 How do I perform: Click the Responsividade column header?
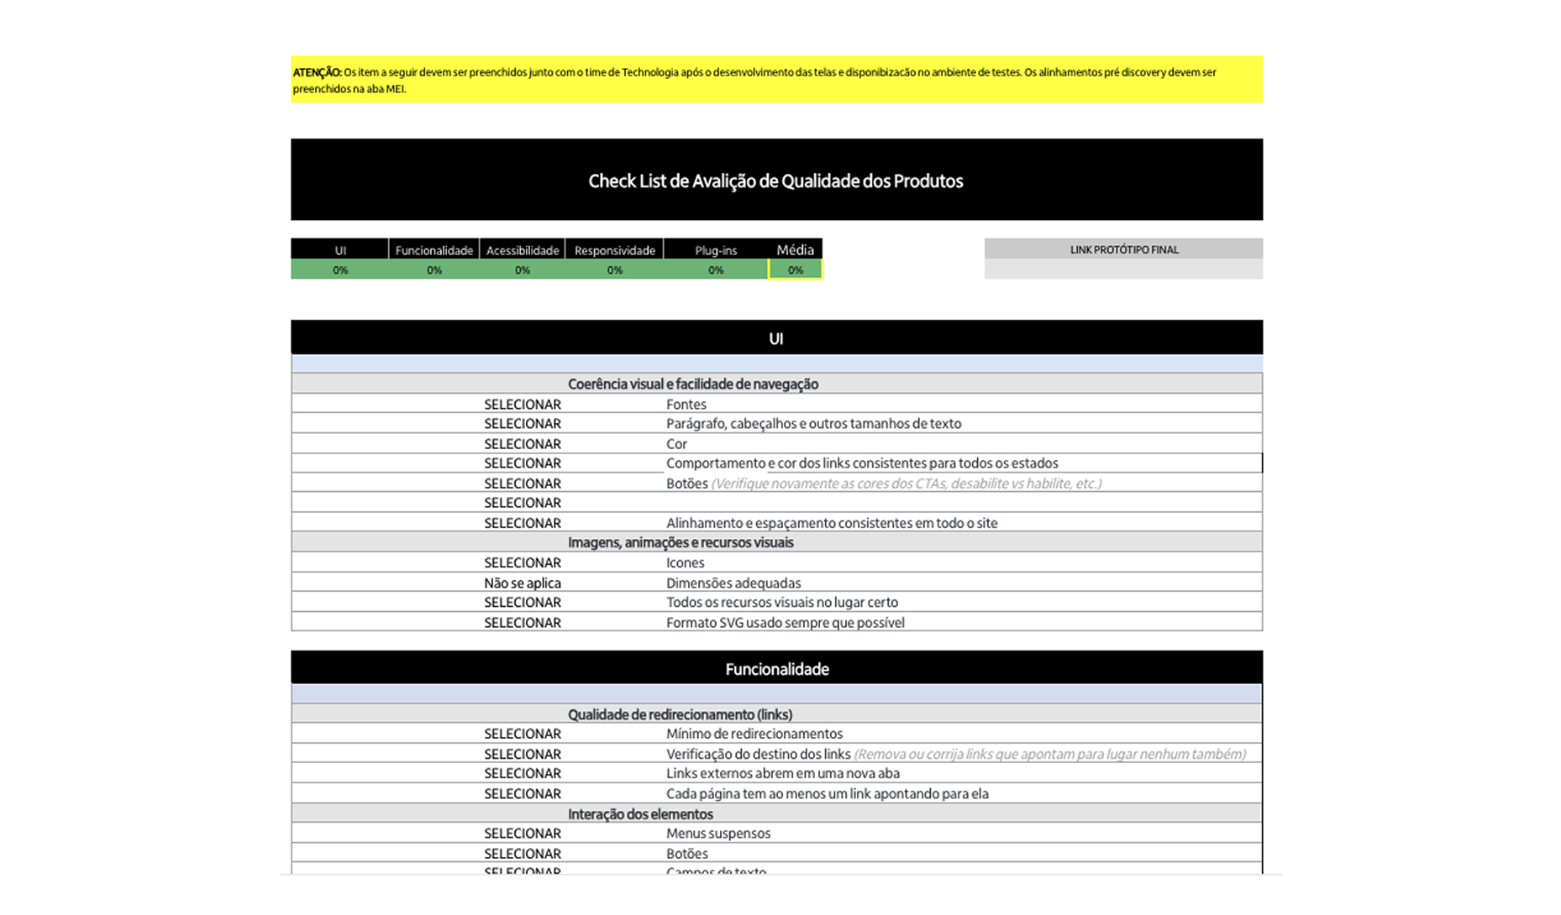point(614,249)
